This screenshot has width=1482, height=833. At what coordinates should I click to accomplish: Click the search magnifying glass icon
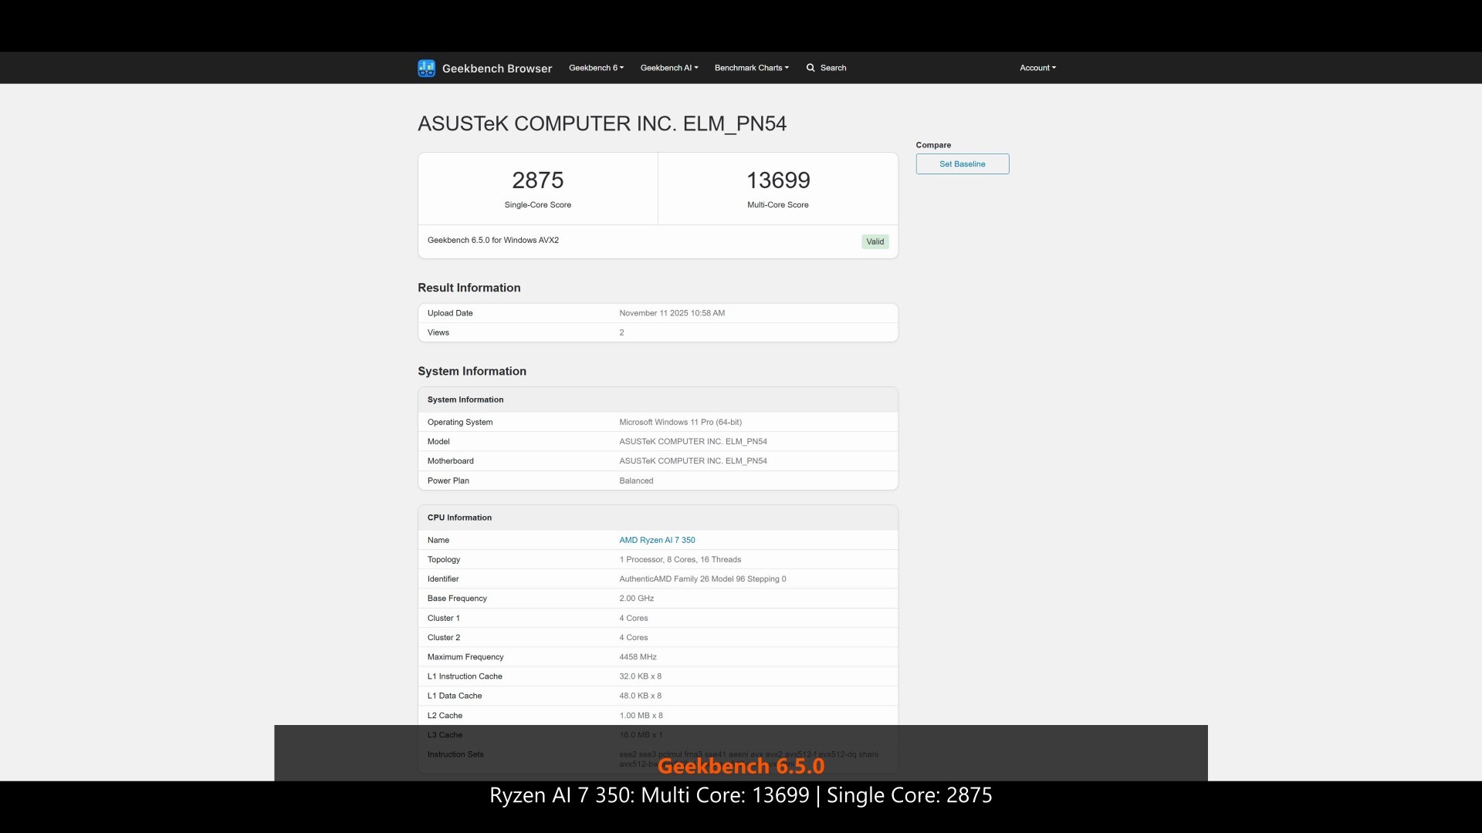pyautogui.click(x=809, y=68)
